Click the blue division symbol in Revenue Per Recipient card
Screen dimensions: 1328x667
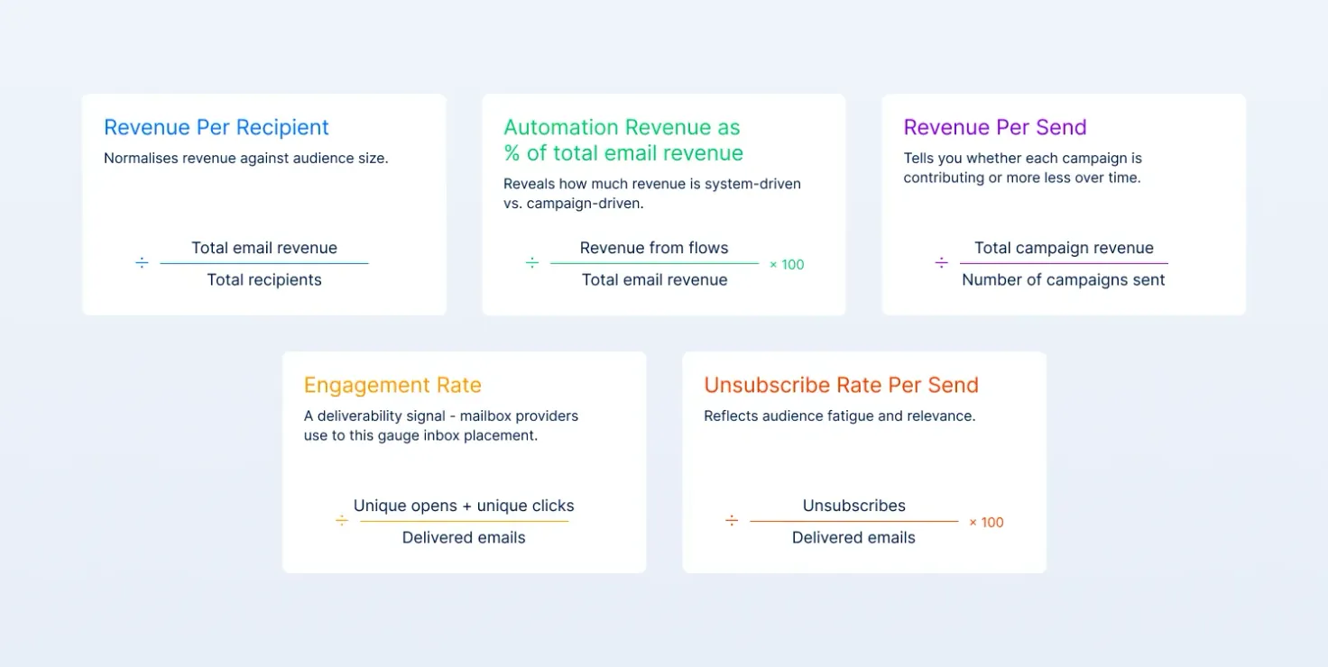(142, 263)
